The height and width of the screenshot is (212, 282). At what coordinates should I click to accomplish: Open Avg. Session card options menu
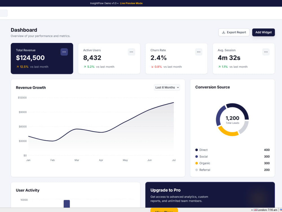(266, 52)
